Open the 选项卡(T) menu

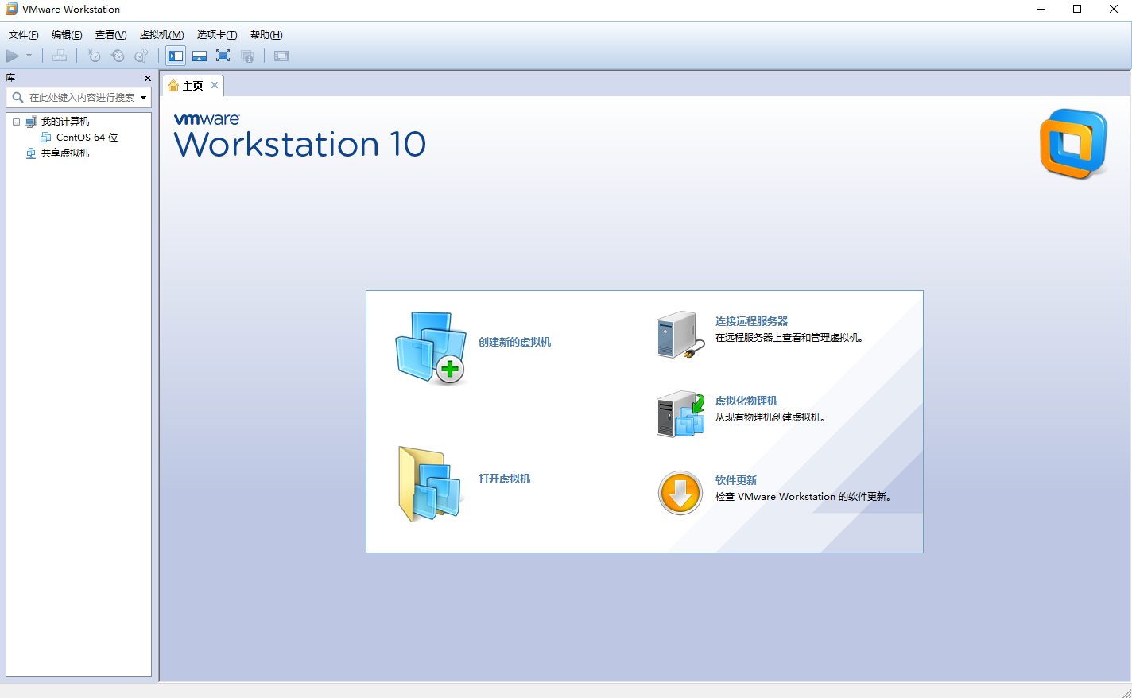[217, 35]
